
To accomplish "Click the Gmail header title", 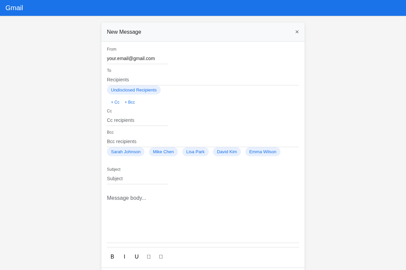I will 14,8.
